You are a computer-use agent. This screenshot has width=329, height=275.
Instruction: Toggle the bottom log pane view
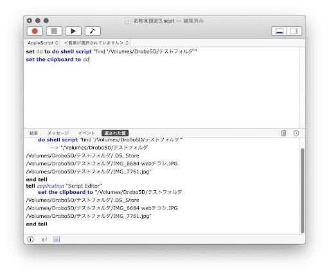(280, 31)
